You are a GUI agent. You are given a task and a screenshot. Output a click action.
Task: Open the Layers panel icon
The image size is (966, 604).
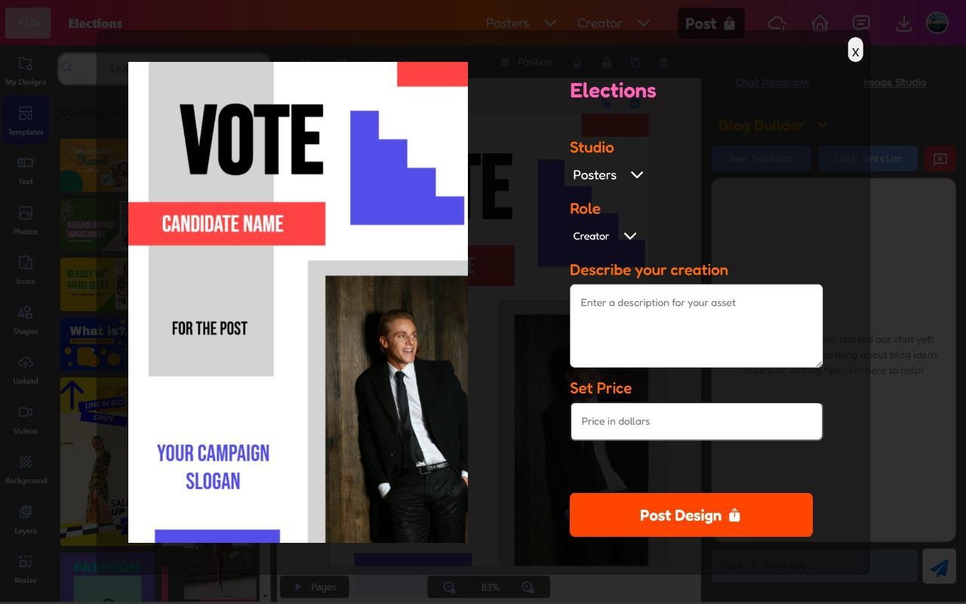pyautogui.click(x=26, y=512)
